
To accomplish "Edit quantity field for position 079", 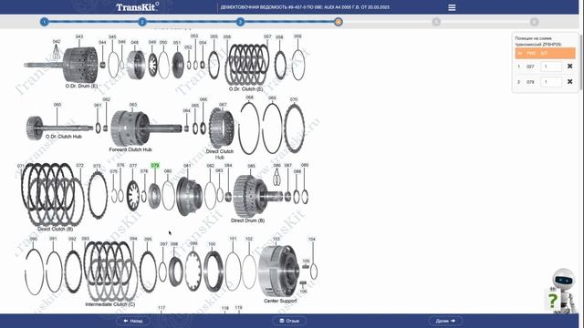I will [x=551, y=82].
